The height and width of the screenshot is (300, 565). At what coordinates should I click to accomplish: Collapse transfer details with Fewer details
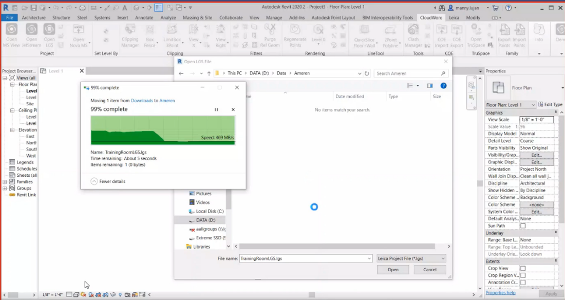(x=108, y=181)
